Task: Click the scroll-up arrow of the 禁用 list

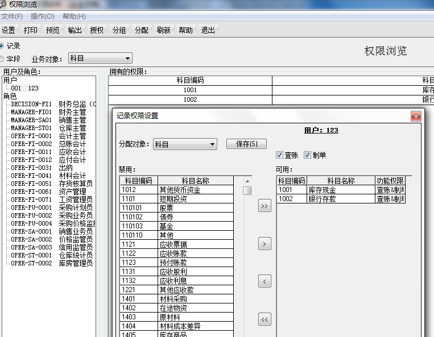Action: (247, 181)
